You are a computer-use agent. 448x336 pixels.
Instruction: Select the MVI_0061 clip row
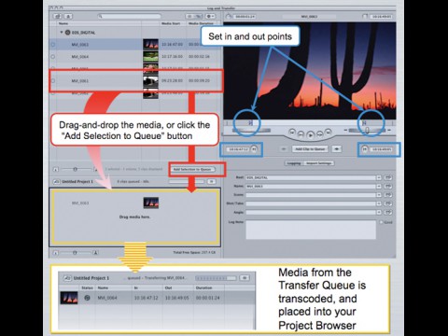135,81
